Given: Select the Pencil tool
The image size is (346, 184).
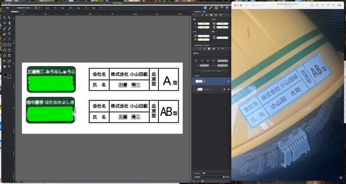Looking at the screenshot, I should coord(9,29).
